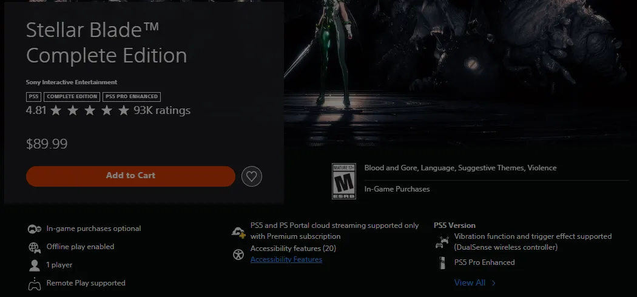
Task: Open the Accessibility Features link
Action: click(x=286, y=259)
